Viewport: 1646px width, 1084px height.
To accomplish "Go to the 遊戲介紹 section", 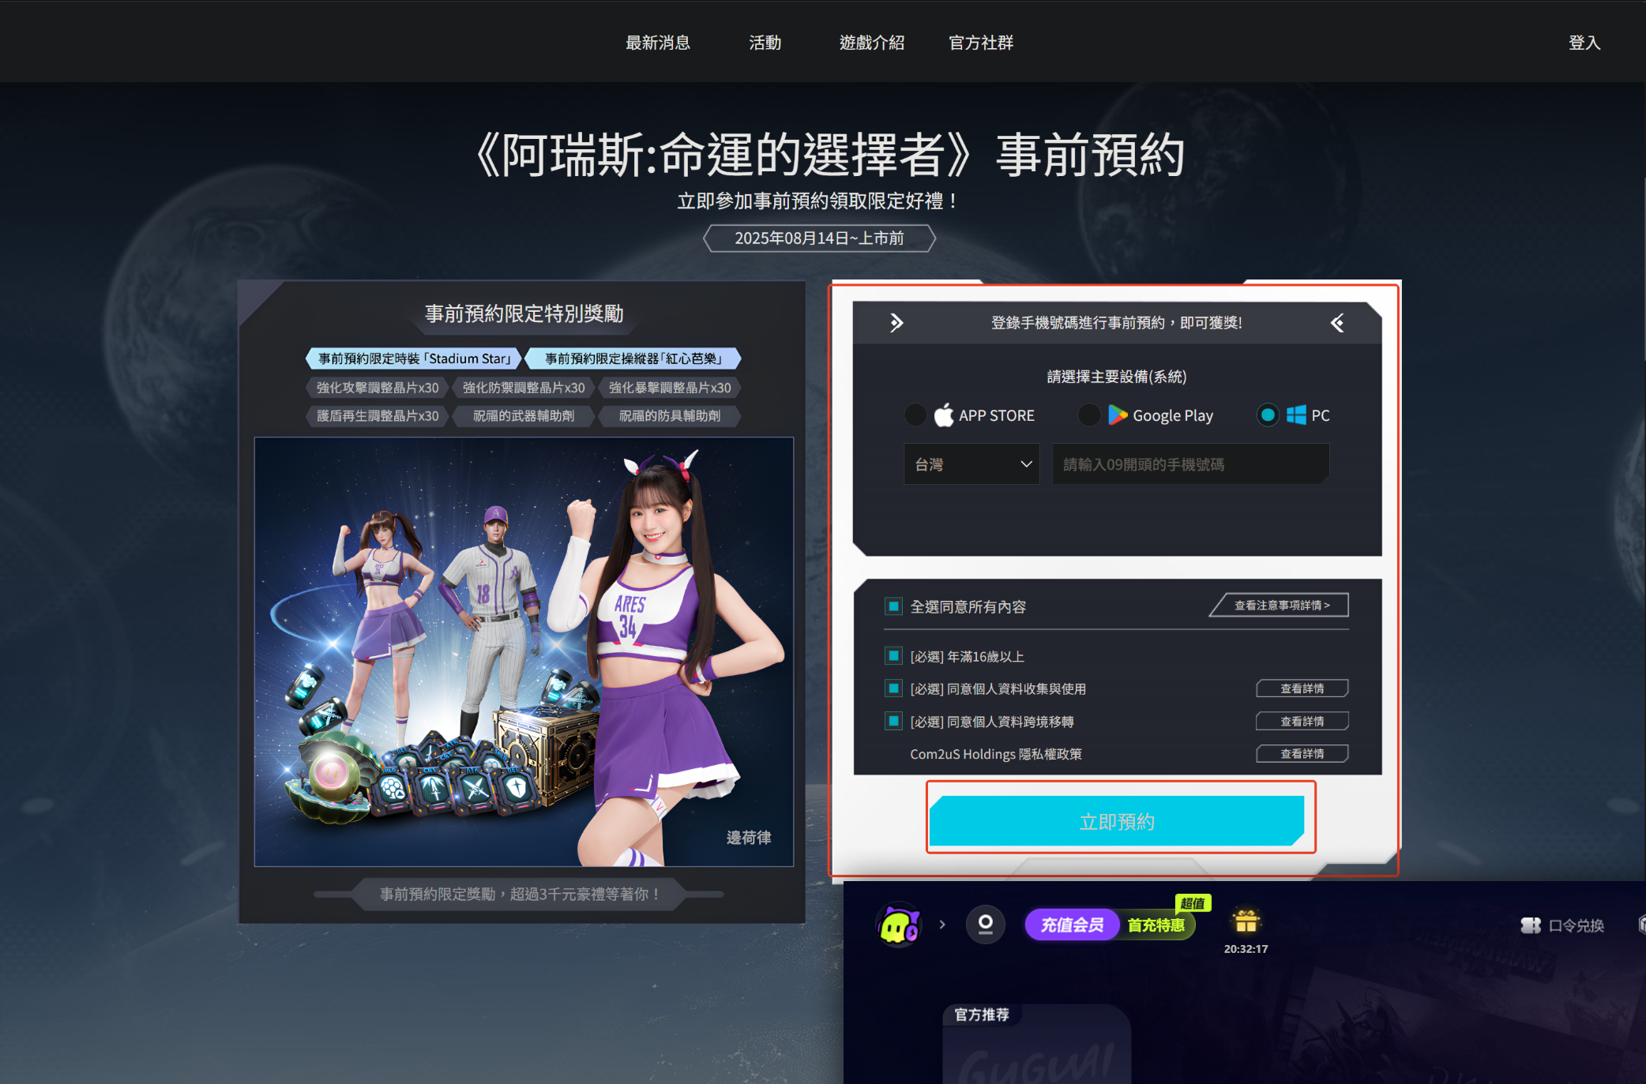I will point(872,43).
